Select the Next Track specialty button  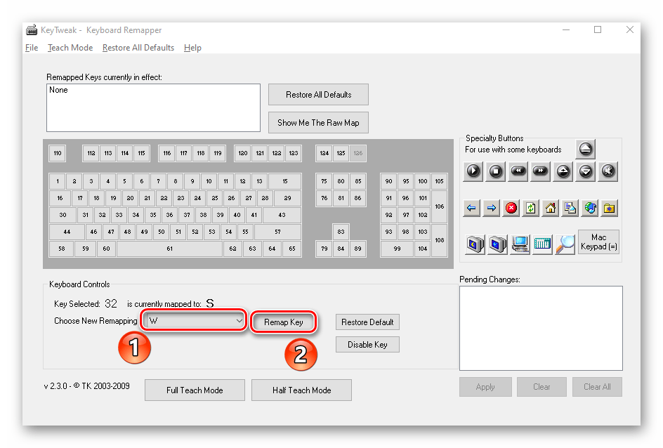click(x=541, y=171)
